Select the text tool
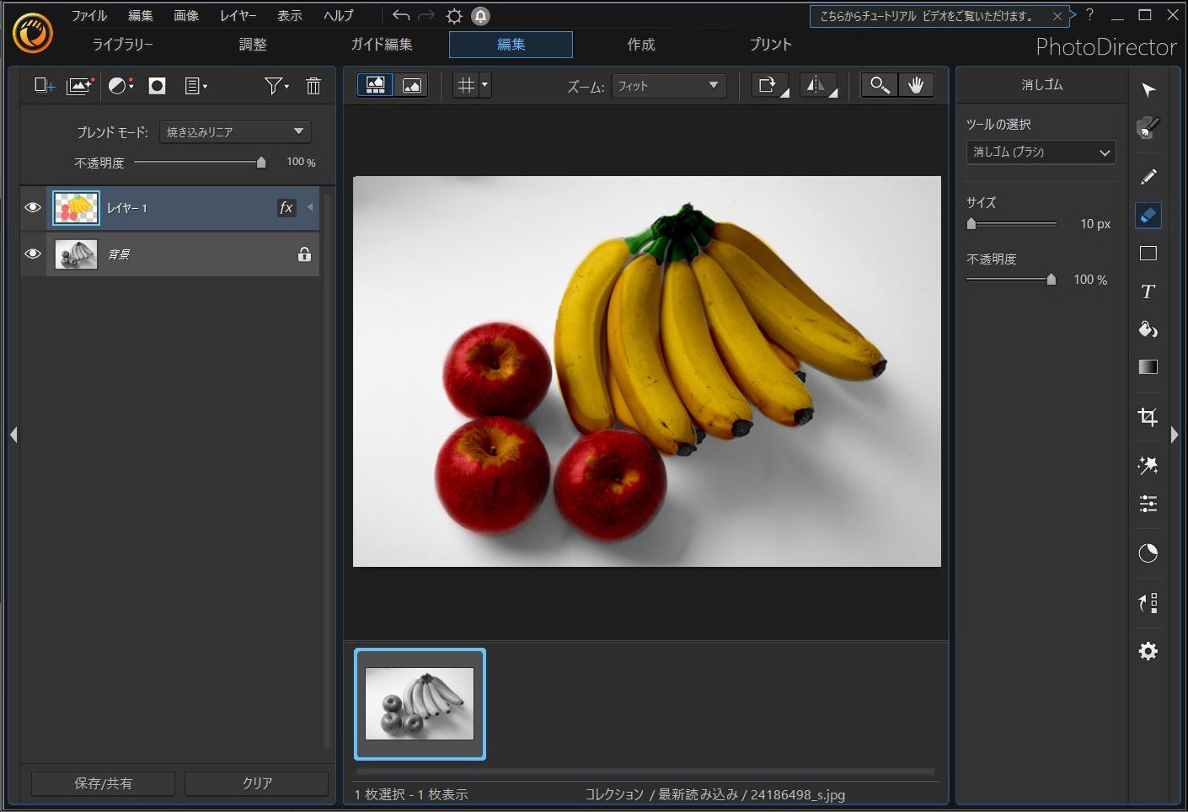This screenshot has width=1188, height=812. pyautogui.click(x=1148, y=291)
